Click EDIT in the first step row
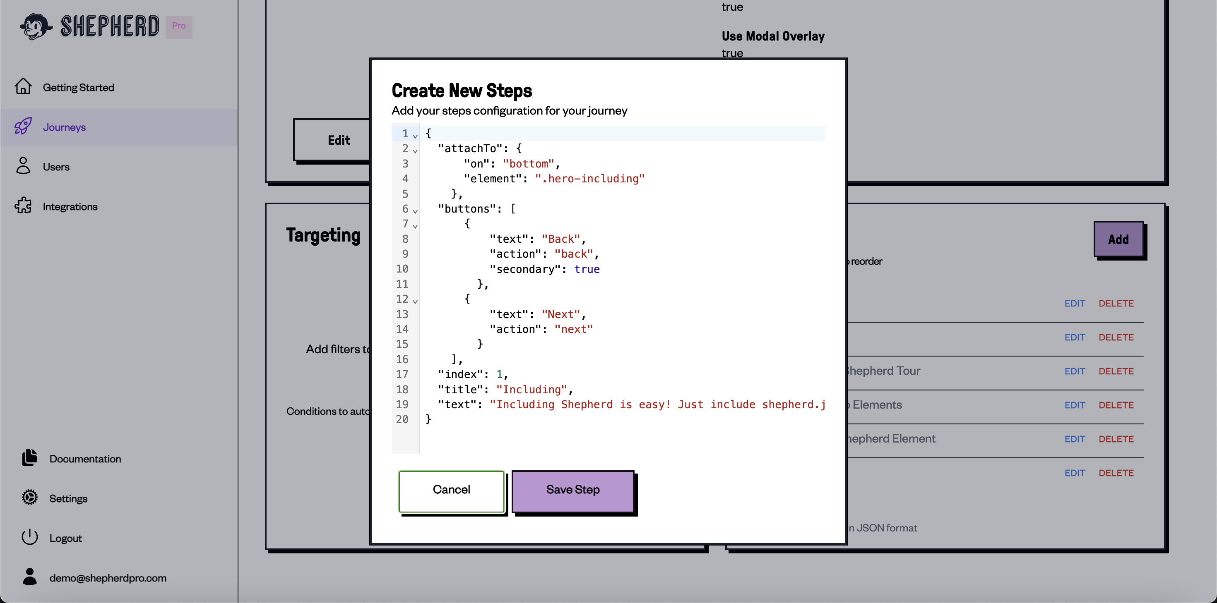 [1074, 303]
